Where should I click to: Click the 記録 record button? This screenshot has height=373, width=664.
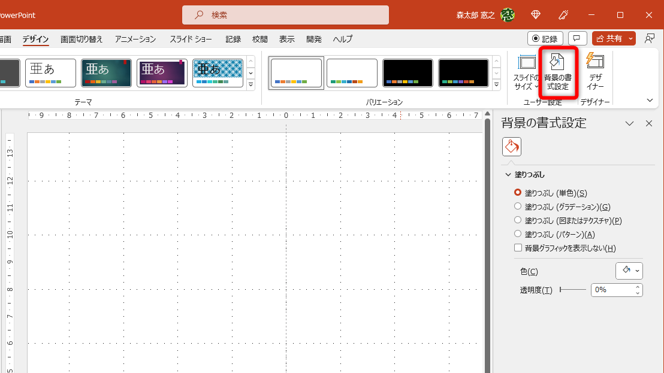544,38
